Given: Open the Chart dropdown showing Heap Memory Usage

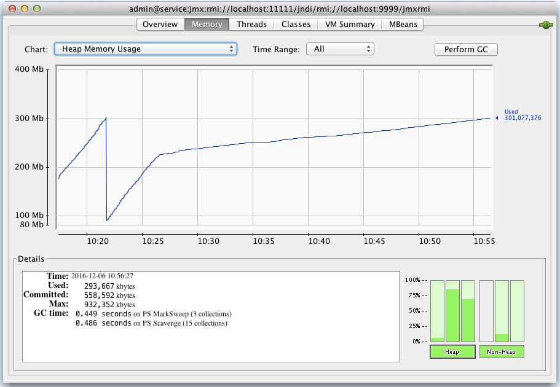Looking at the screenshot, I should pyautogui.click(x=146, y=49).
